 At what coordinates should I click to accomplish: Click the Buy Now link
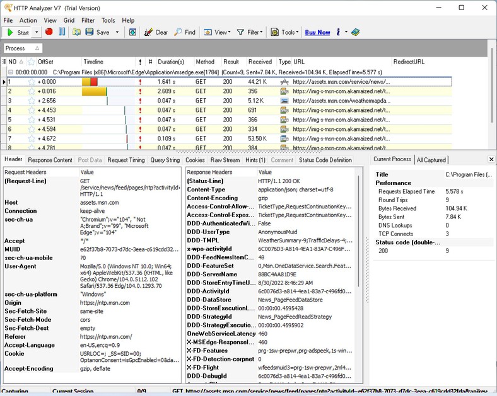pyautogui.click(x=317, y=32)
